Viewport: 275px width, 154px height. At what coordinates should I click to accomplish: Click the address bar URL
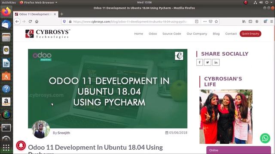pyautogui.click(x=130, y=21)
